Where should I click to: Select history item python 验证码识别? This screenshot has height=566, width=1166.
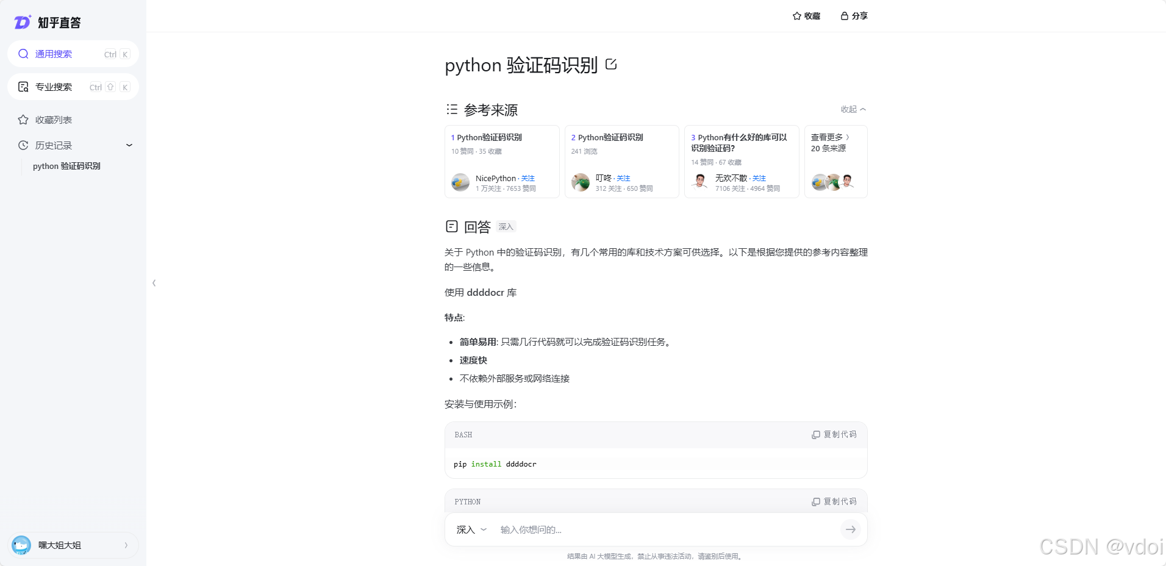pyautogui.click(x=66, y=166)
